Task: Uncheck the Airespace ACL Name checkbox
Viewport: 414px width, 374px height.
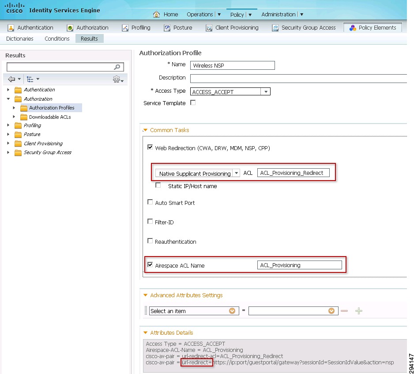Action: click(150, 264)
